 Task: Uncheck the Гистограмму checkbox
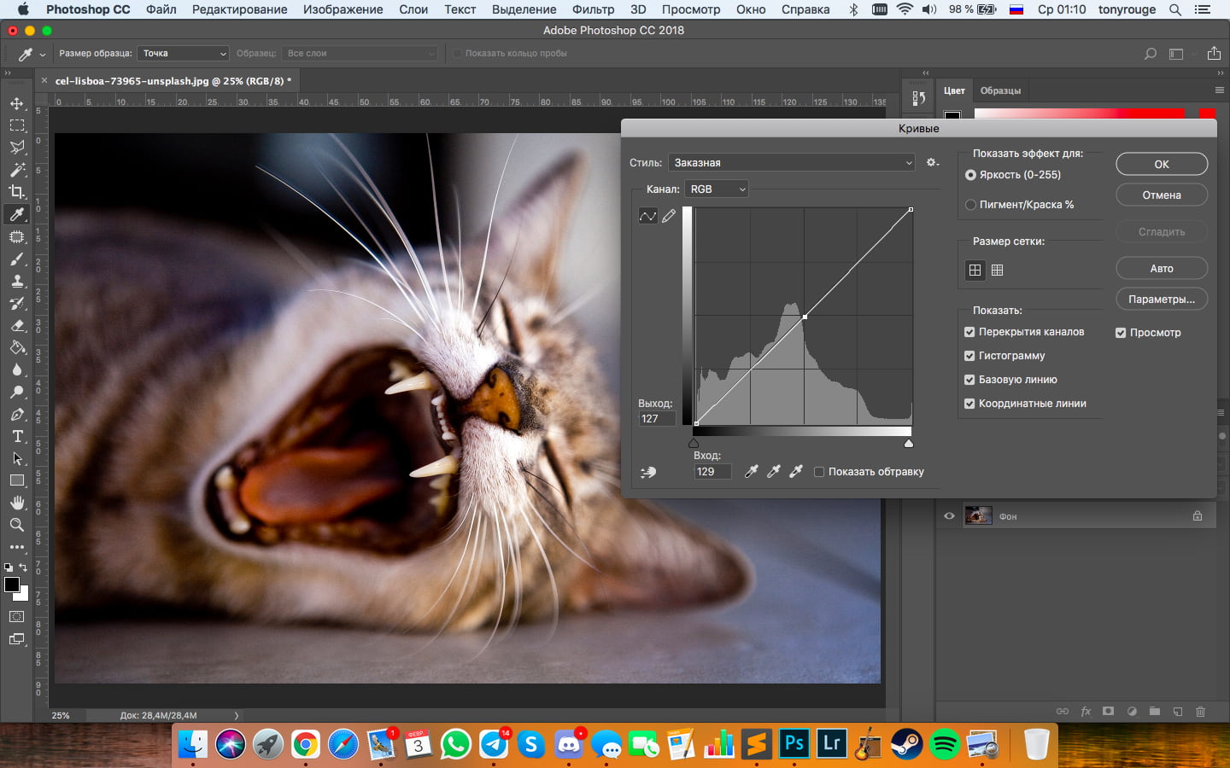(x=969, y=356)
